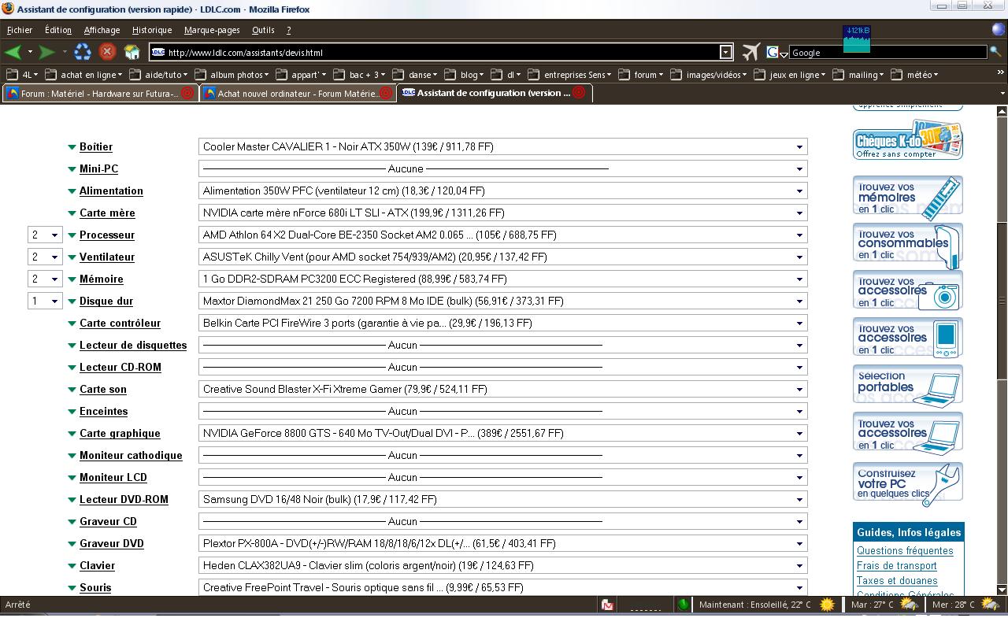The height and width of the screenshot is (640, 1008).
Task: Close the Forum Matériel Hardware tab via red icon
Action: [187, 93]
